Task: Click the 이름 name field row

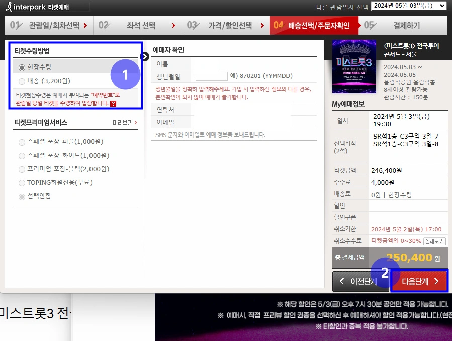Action: pyautogui.click(x=234, y=64)
